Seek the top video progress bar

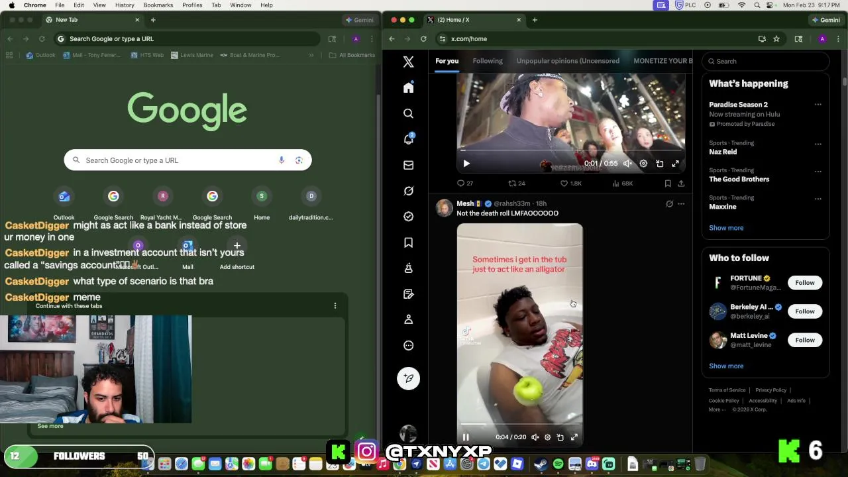tap(572, 150)
